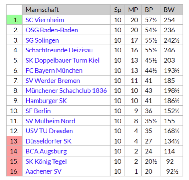Viewport: 189px width, 180px height.
Task: Open the SF Berlin team link
Action: click(x=38, y=111)
